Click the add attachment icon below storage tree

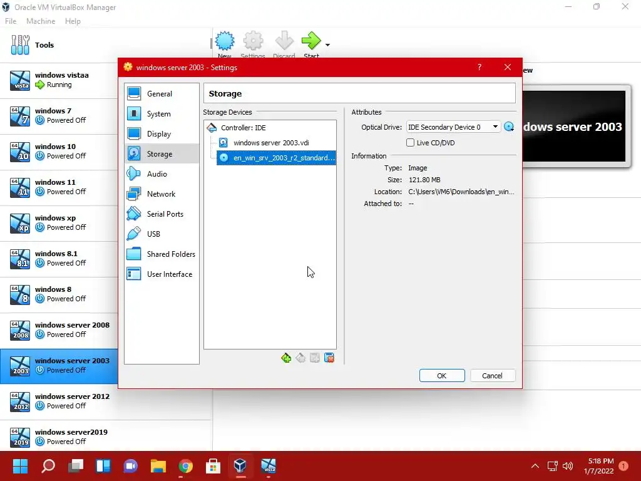(315, 358)
